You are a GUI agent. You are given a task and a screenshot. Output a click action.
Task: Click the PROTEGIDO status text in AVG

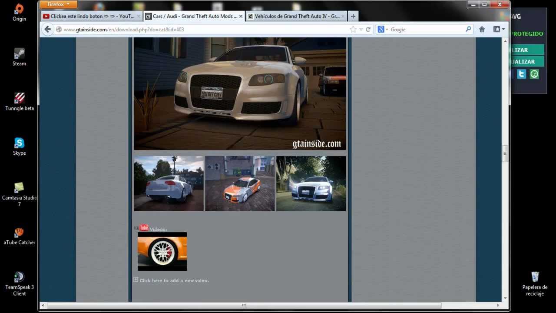(527, 34)
